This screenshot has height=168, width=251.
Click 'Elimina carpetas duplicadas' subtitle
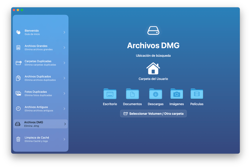click(x=40, y=65)
